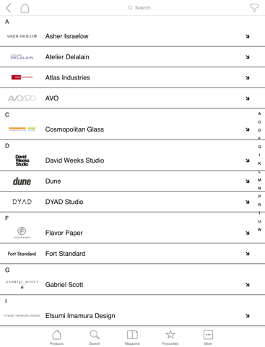Viewport: 265px width, 347px height.
Task: Open the Products tab
Action: (56, 338)
